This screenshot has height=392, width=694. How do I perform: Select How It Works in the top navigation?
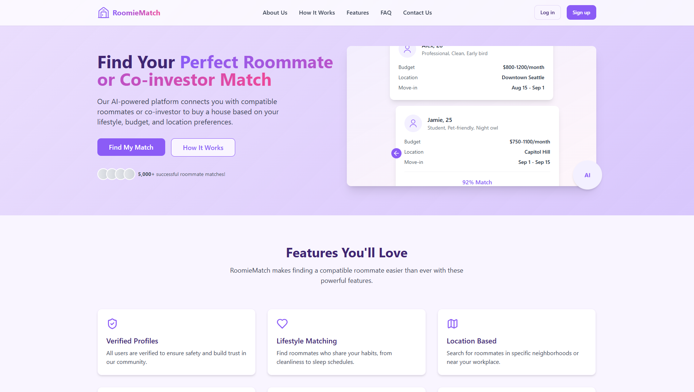tap(317, 12)
